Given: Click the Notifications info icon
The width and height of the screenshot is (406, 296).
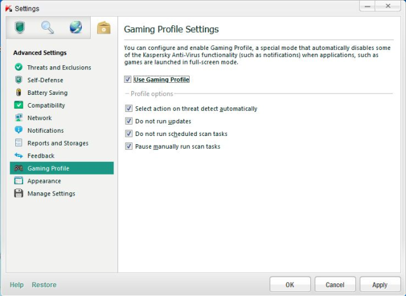Looking at the screenshot, I should (x=18, y=131).
